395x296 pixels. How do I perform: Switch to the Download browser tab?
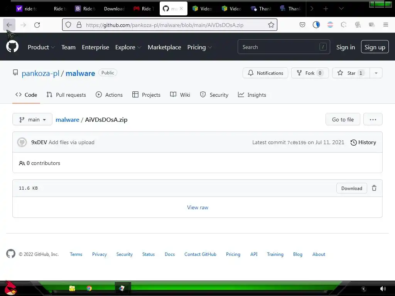pyautogui.click(x=114, y=9)
